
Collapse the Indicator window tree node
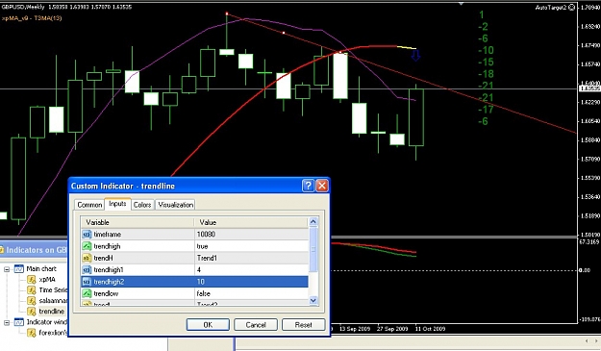[7, 322]
